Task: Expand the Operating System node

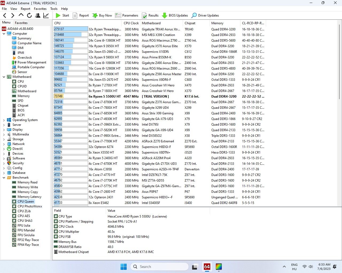Action: click(x=4, y=120)
